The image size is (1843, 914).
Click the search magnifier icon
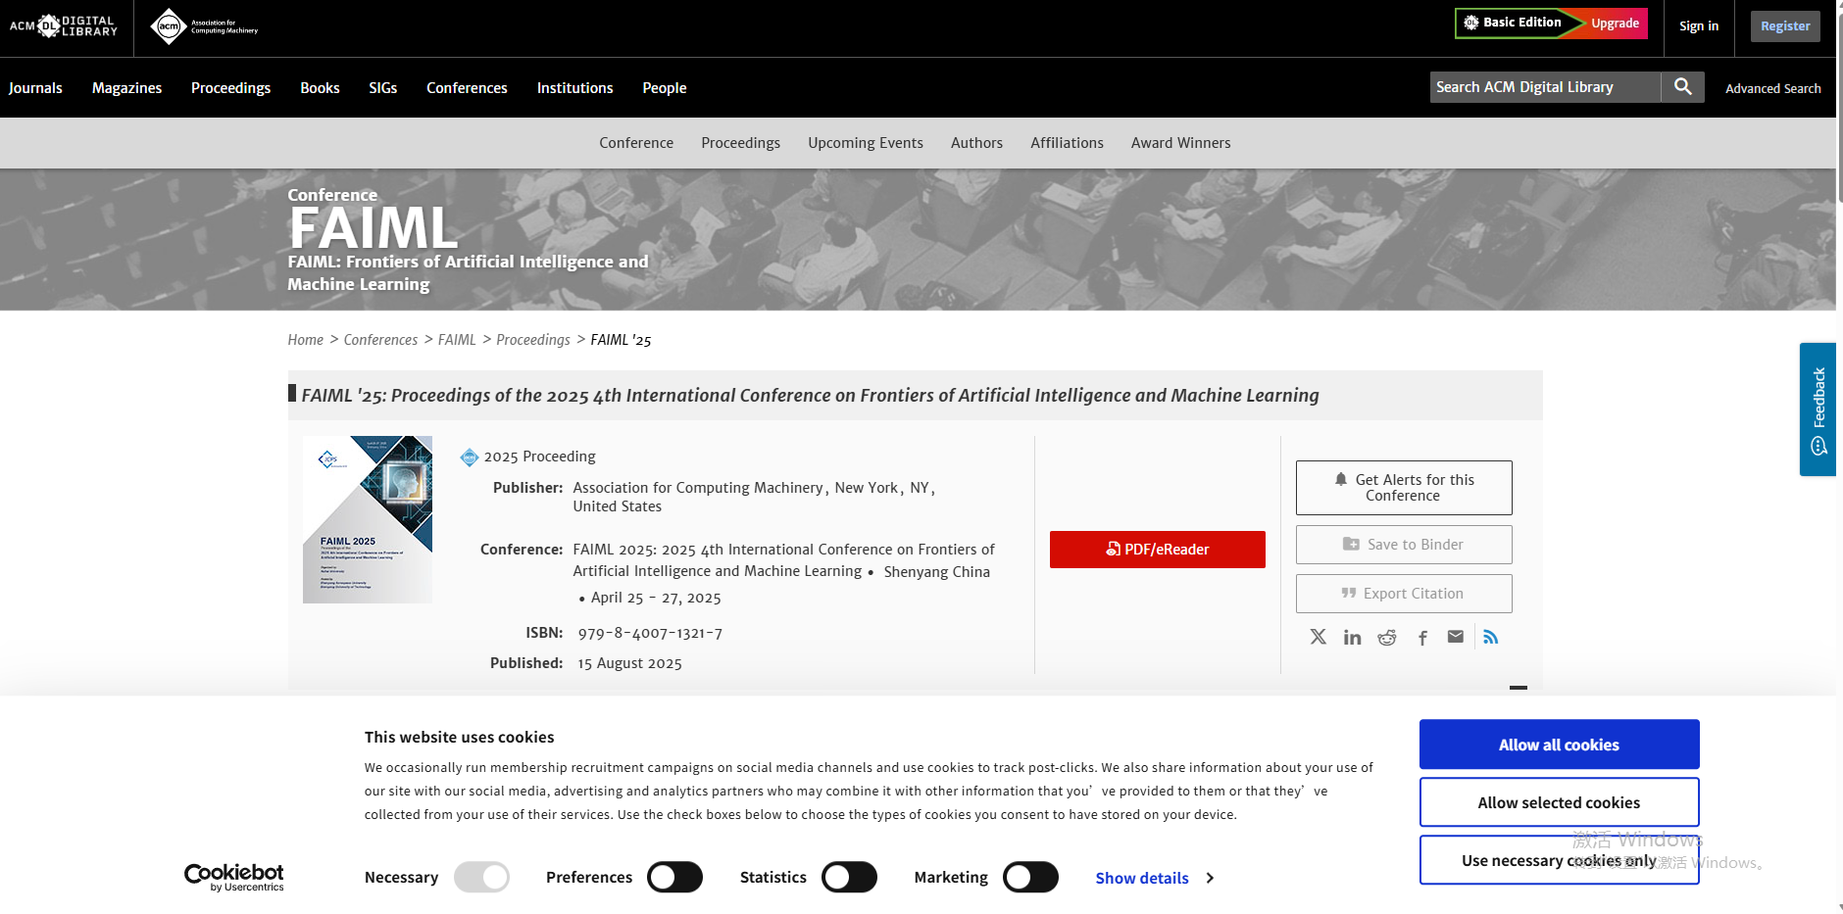coord(1682,87)
